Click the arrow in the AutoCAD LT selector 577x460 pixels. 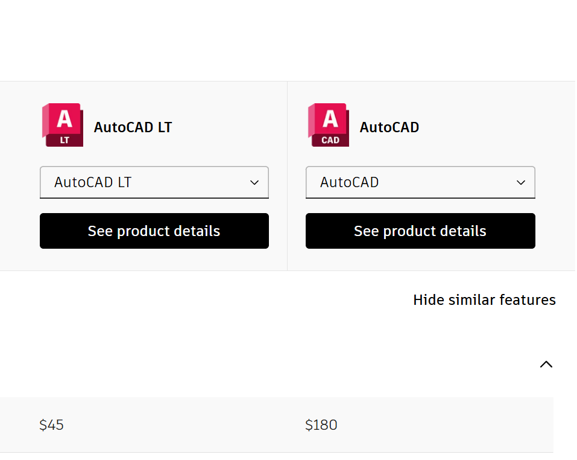click(254, 182)
